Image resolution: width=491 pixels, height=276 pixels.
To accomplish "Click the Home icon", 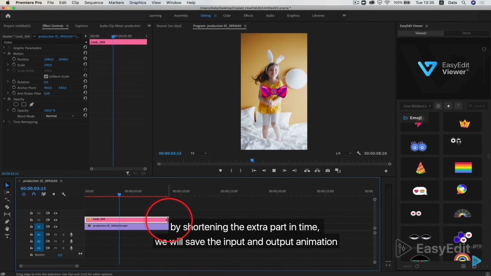I will 8,16.
